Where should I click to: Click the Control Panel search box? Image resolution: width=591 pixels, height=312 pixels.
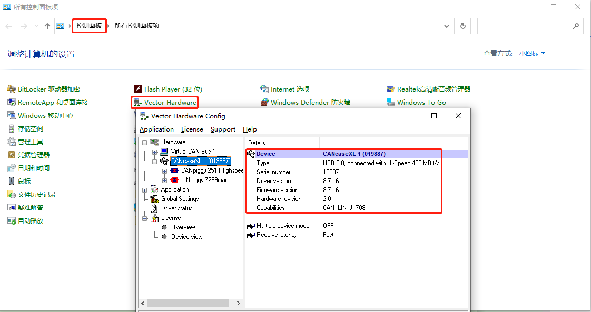point(530,26)
